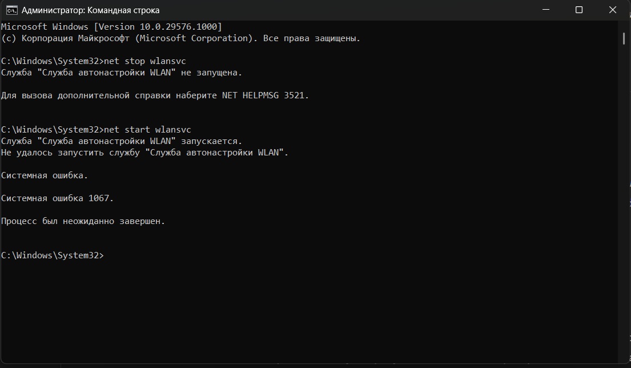Click the Не удалось запустить службу line
Screen dimensions: 631x368
[144, 153]
